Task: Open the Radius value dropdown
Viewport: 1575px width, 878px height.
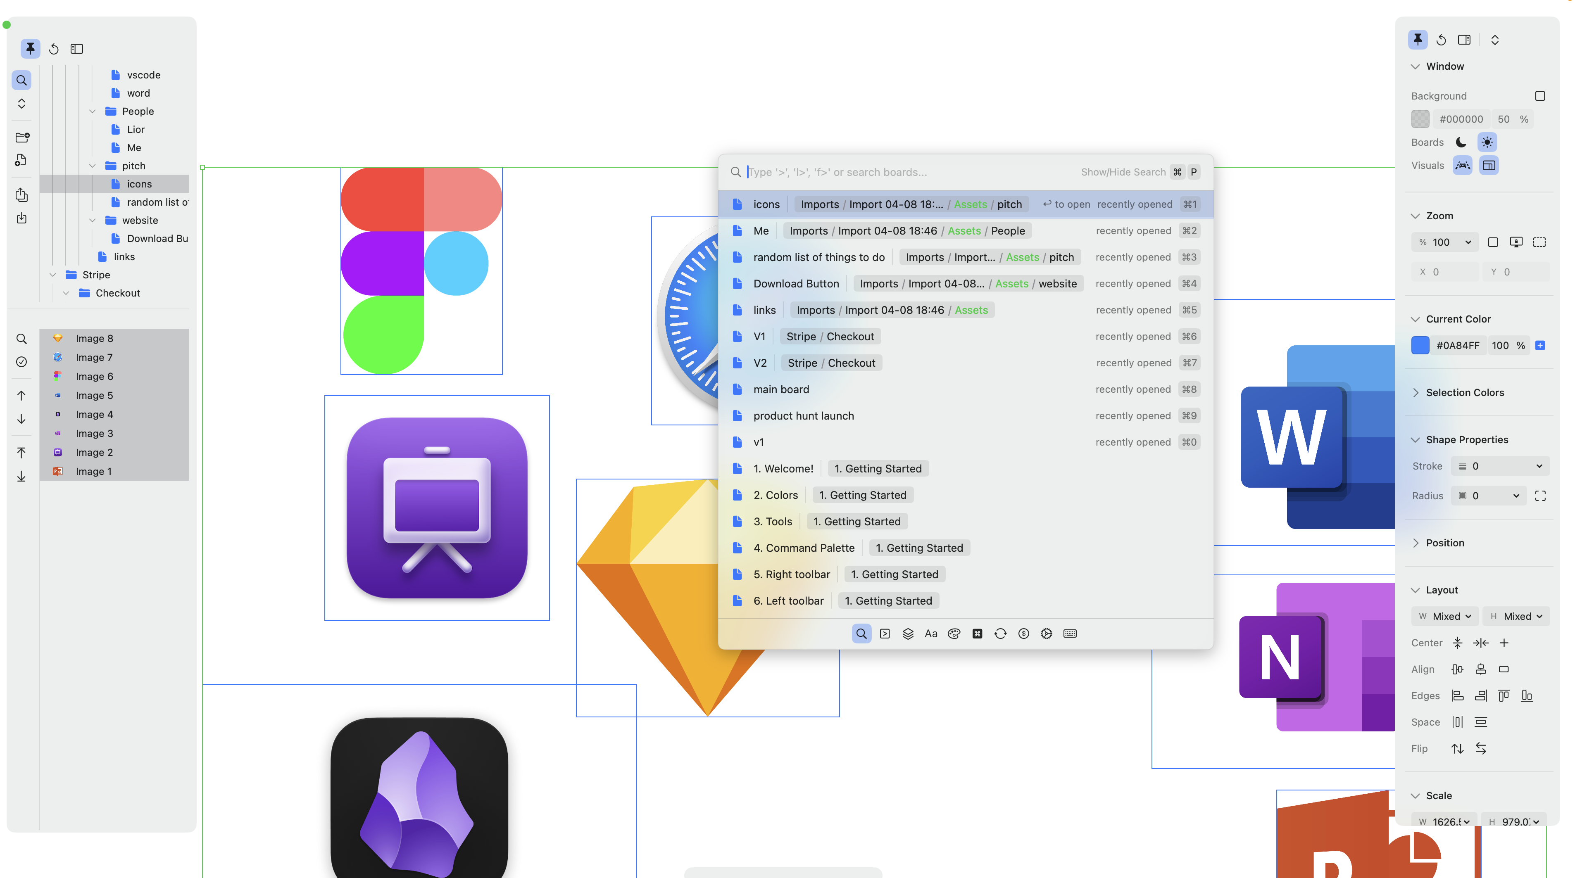Action: click(x=1489, y=496)
